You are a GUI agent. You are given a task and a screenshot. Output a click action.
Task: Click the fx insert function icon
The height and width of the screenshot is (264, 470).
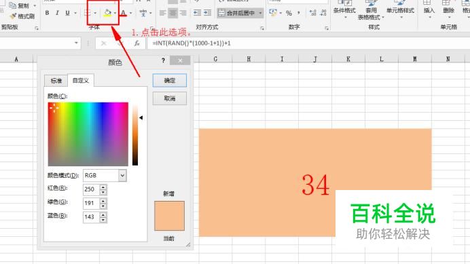coord(137,43)
